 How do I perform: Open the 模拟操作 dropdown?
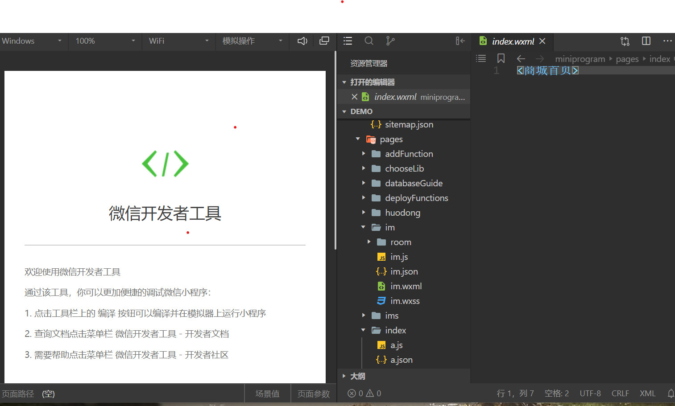pyautogui.click(x=253, y=41)
